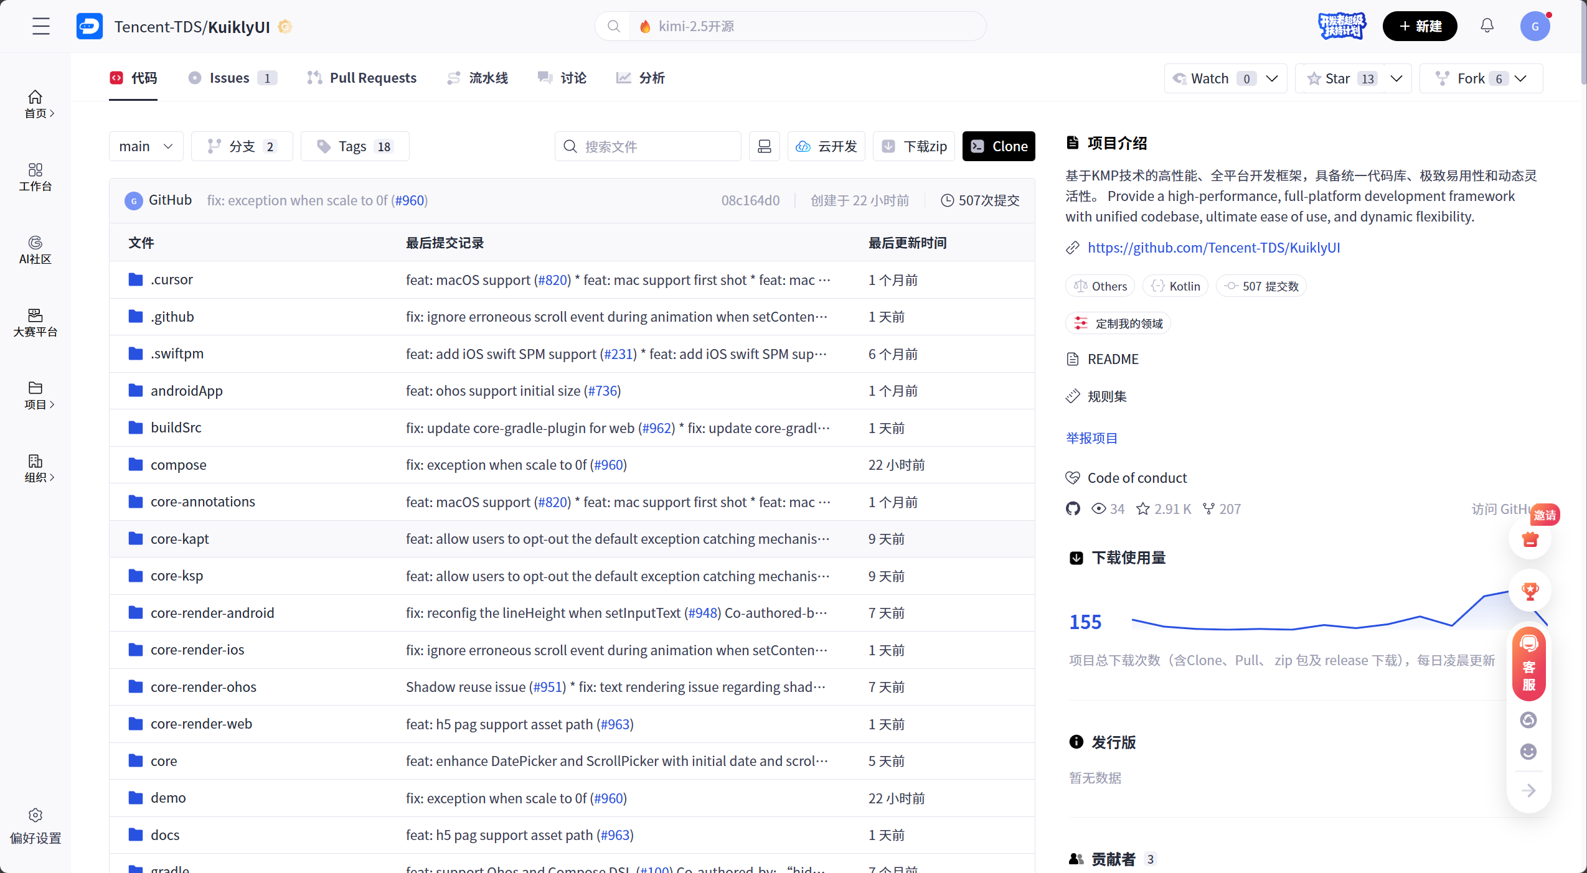Expand the Watch options dropdown arrow
The image size is (1587, 873).
1273,78
